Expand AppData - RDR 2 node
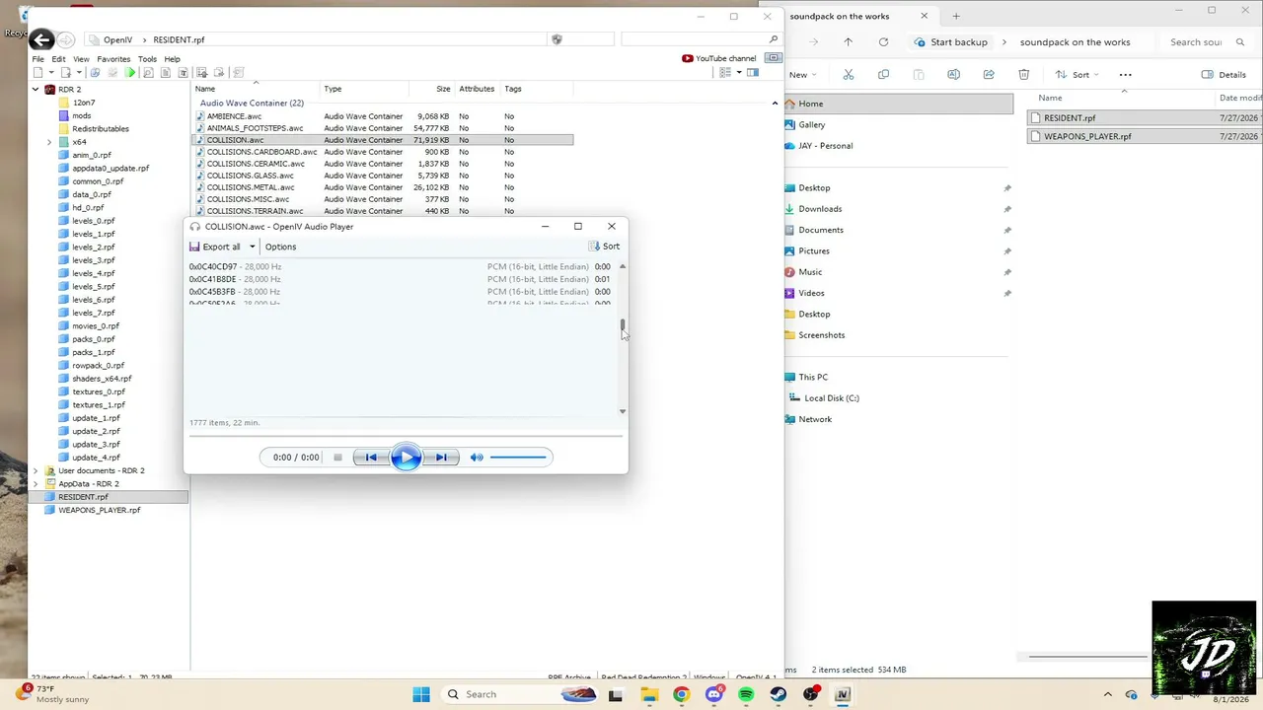This screenshot has height=710, width=1263. 36,484
